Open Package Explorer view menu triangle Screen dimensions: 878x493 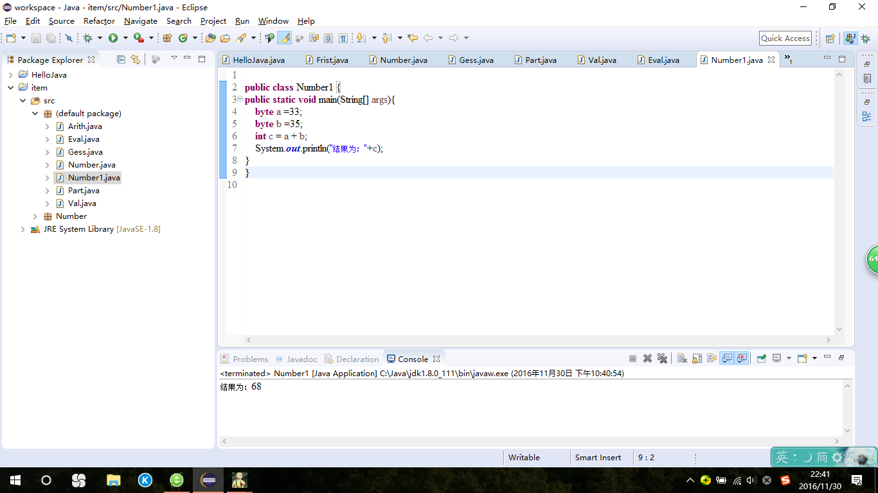tap(174, 58)
